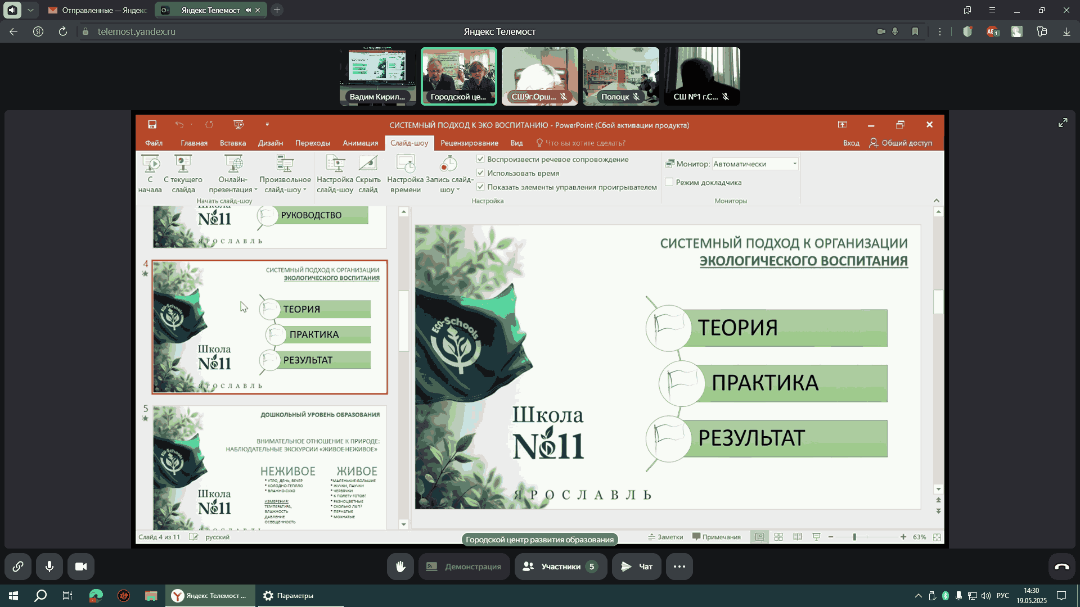
Task: Open the more options three-dot menu
Action: tap(679, 567)
